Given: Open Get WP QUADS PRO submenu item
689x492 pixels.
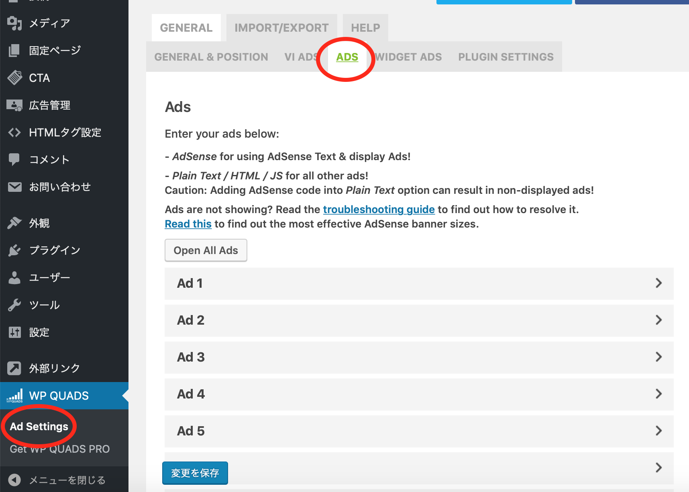Looking at the screenshot, I should click(60, 449).
